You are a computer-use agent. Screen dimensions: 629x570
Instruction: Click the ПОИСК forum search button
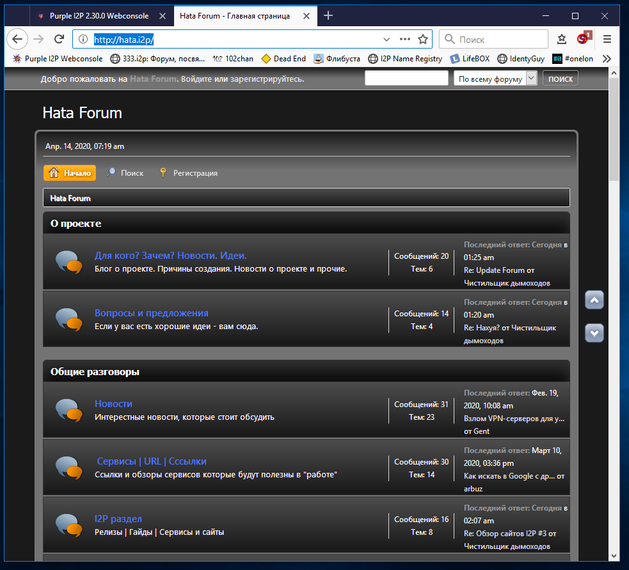point(561,79)
